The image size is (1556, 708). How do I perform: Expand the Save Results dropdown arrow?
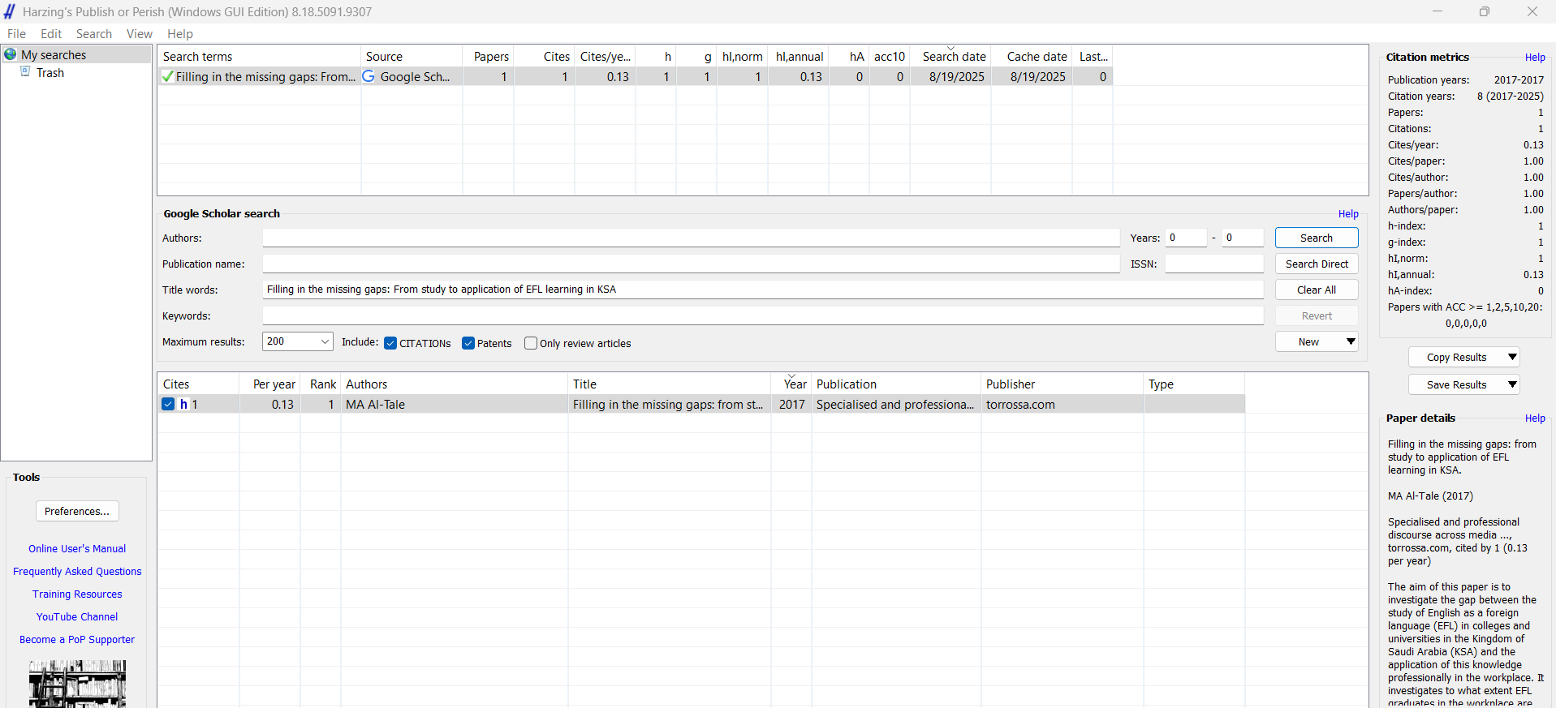point(1512,384)
